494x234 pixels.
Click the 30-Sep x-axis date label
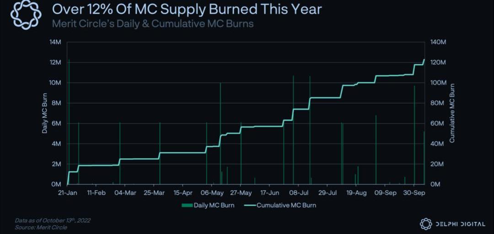pos(414,193)
